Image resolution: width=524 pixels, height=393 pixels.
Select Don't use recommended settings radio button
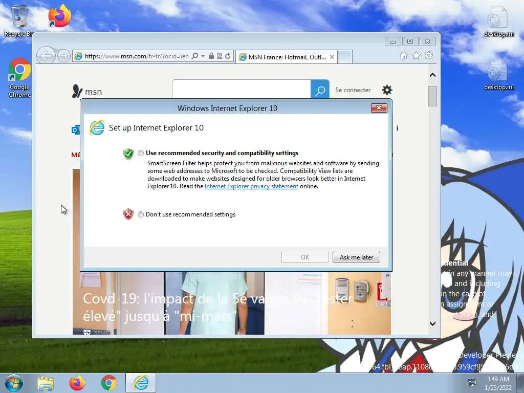point(141,214)
